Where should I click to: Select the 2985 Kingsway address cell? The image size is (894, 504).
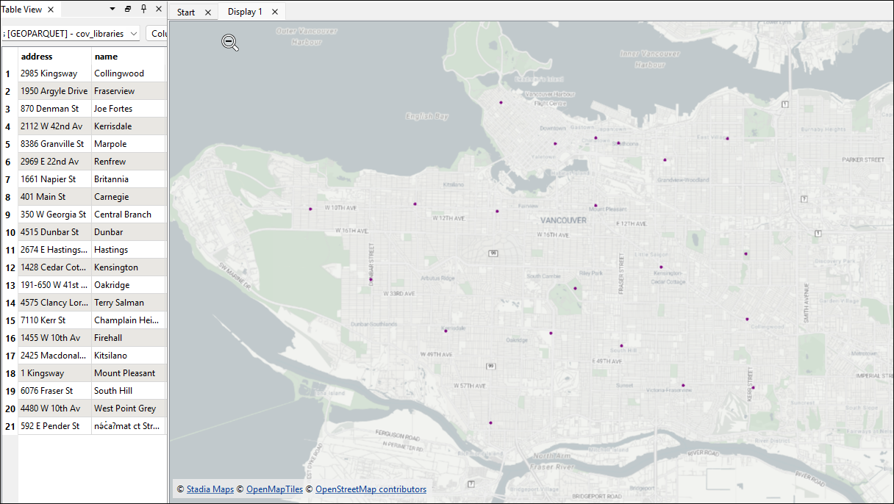[x=54, y=73]
